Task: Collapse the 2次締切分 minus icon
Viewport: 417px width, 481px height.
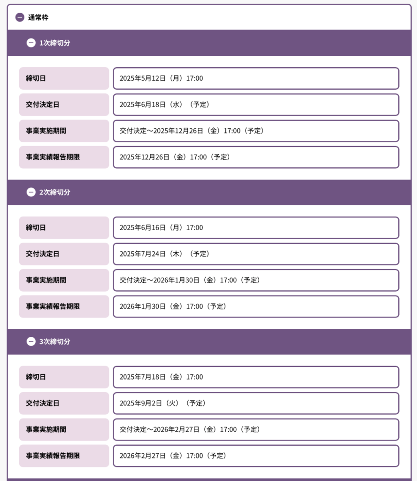Action: pyautogui.click(x=31, y=192)
